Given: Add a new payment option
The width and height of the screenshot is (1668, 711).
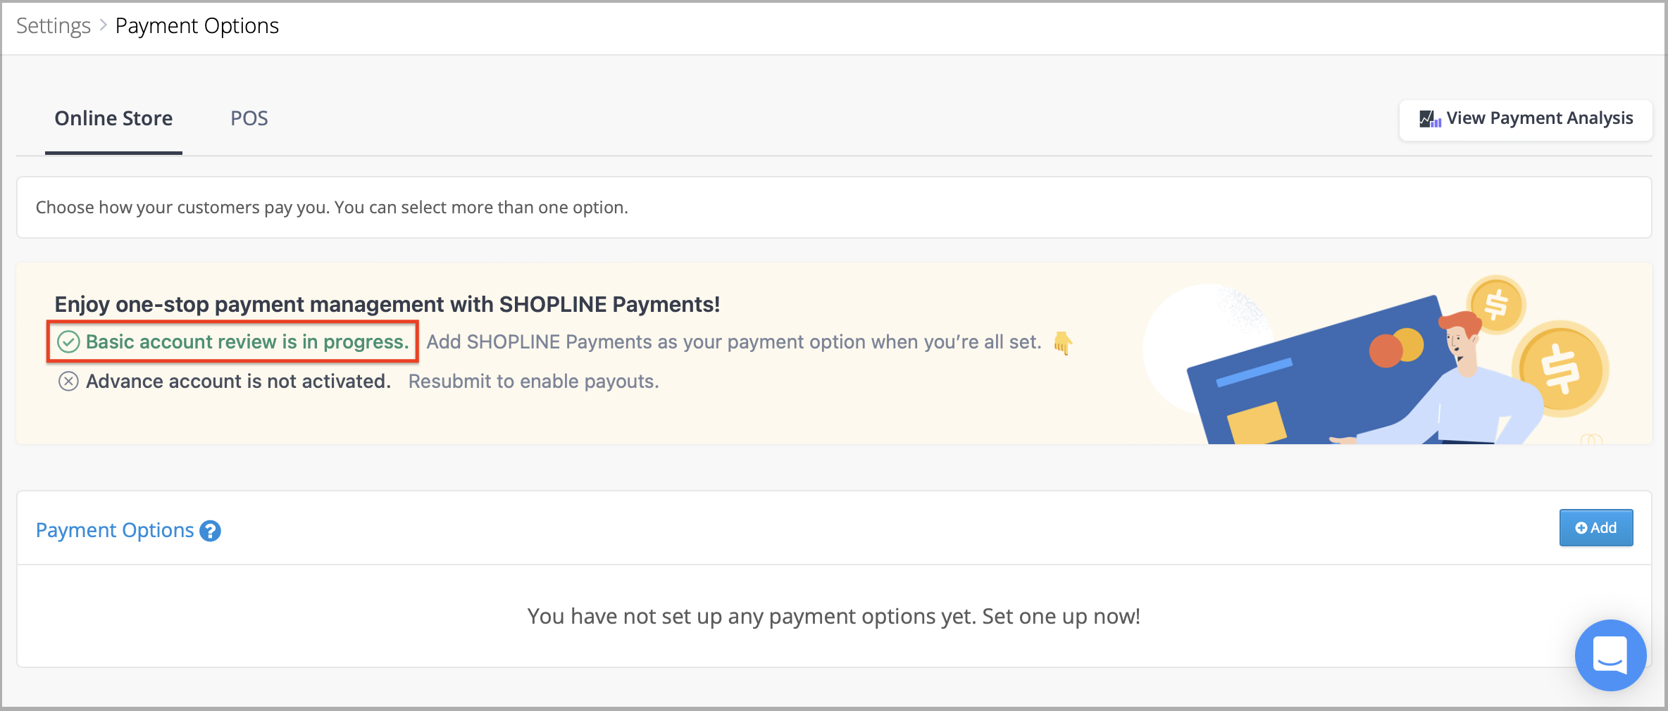Looking at the screenshot, I should [x=1596, y=528].
